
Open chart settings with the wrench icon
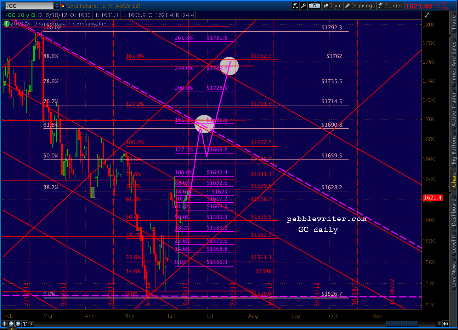[x=303, y=6]
